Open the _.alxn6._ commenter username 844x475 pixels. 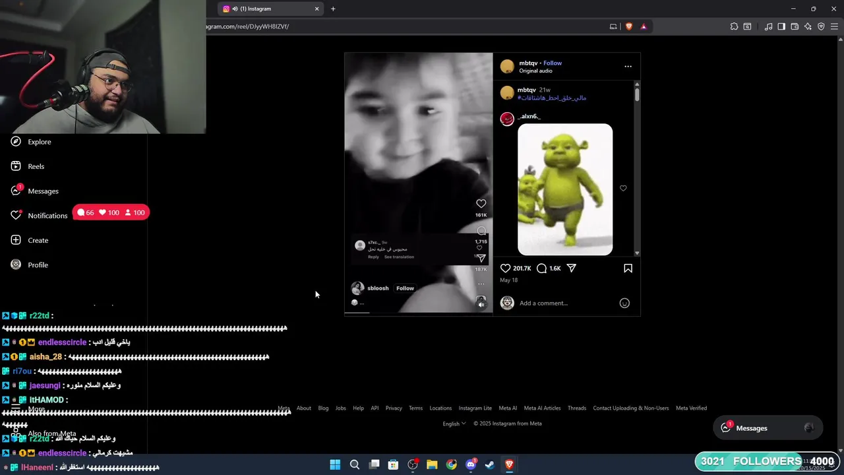[529, 116]
